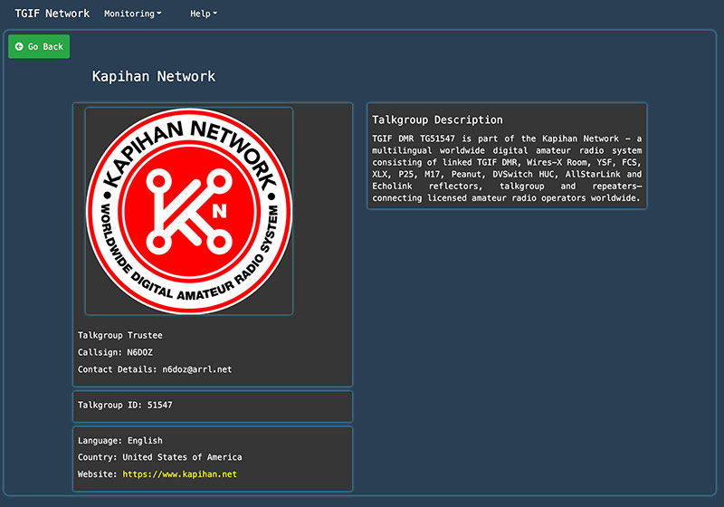Click Country: United States of America
This screenshot has height=507, width=724.
click(160, 457)
